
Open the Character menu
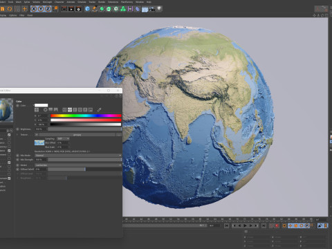click(x=59, y=2)
